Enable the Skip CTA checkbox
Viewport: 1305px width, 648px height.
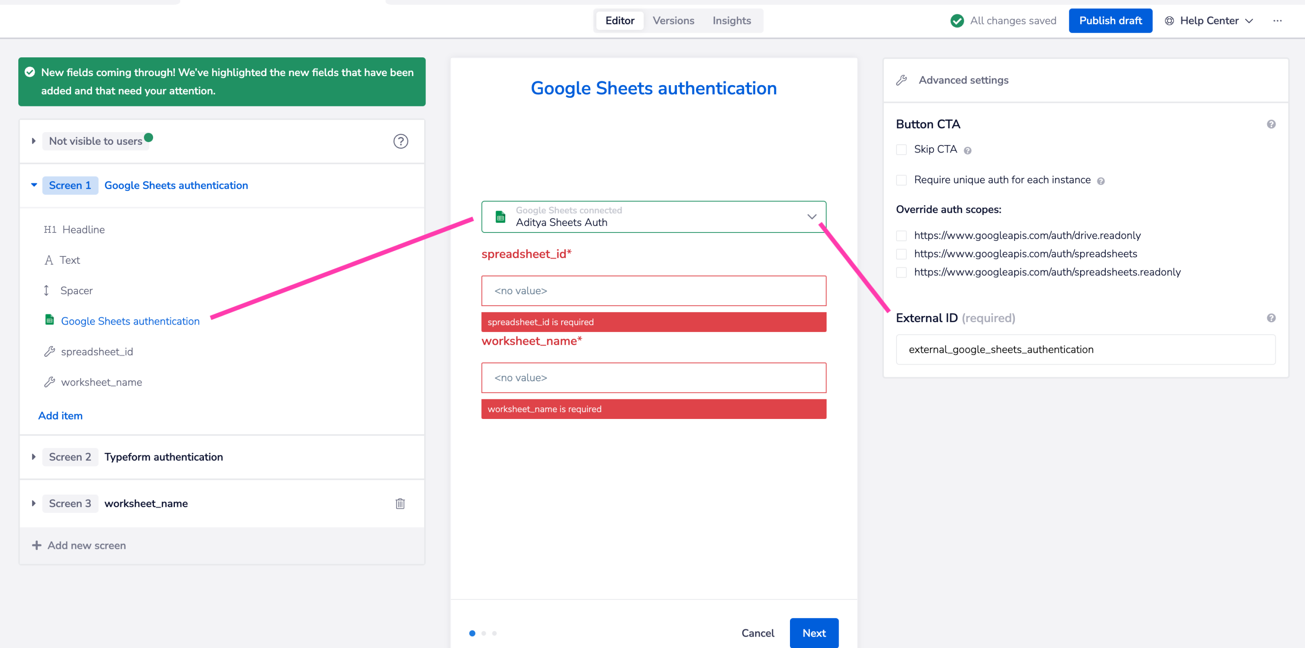tap(901, 150)
